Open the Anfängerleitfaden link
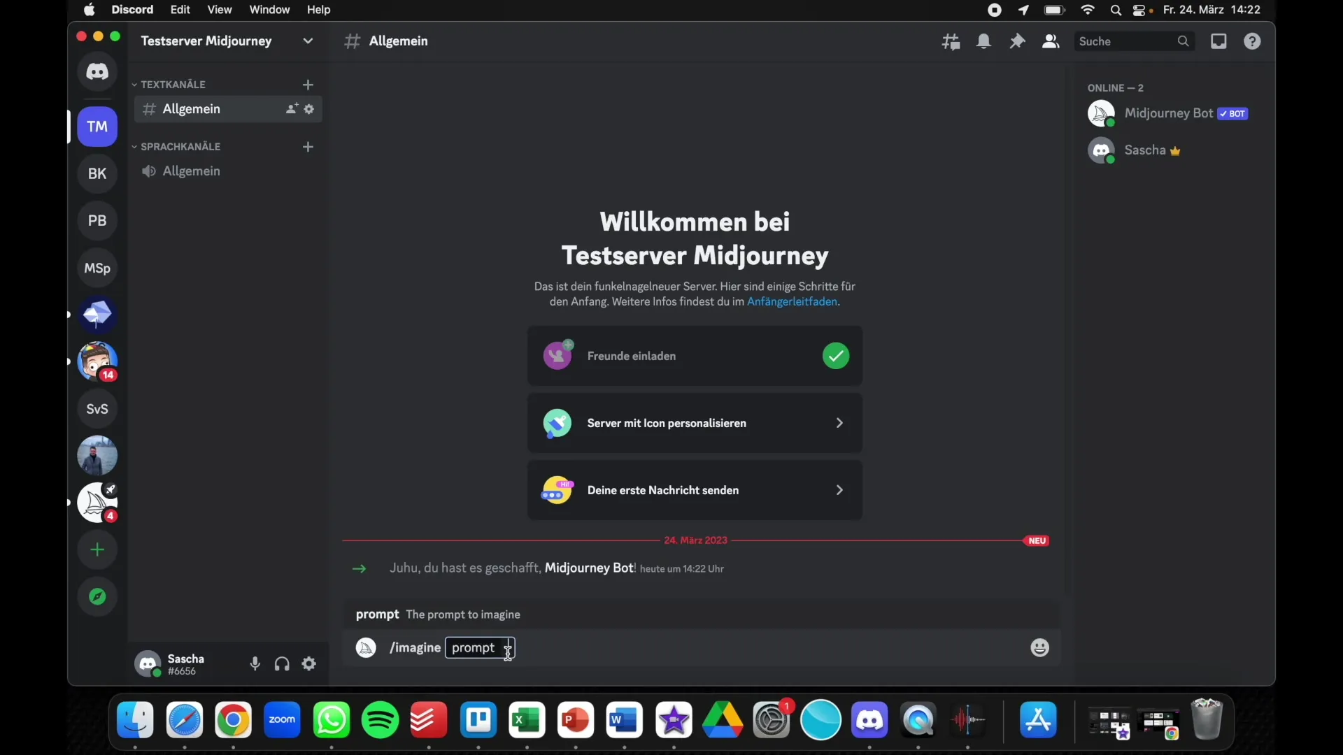Image resolution: width=1343 pixels, height=755 pixels. (x=792, y=302)
